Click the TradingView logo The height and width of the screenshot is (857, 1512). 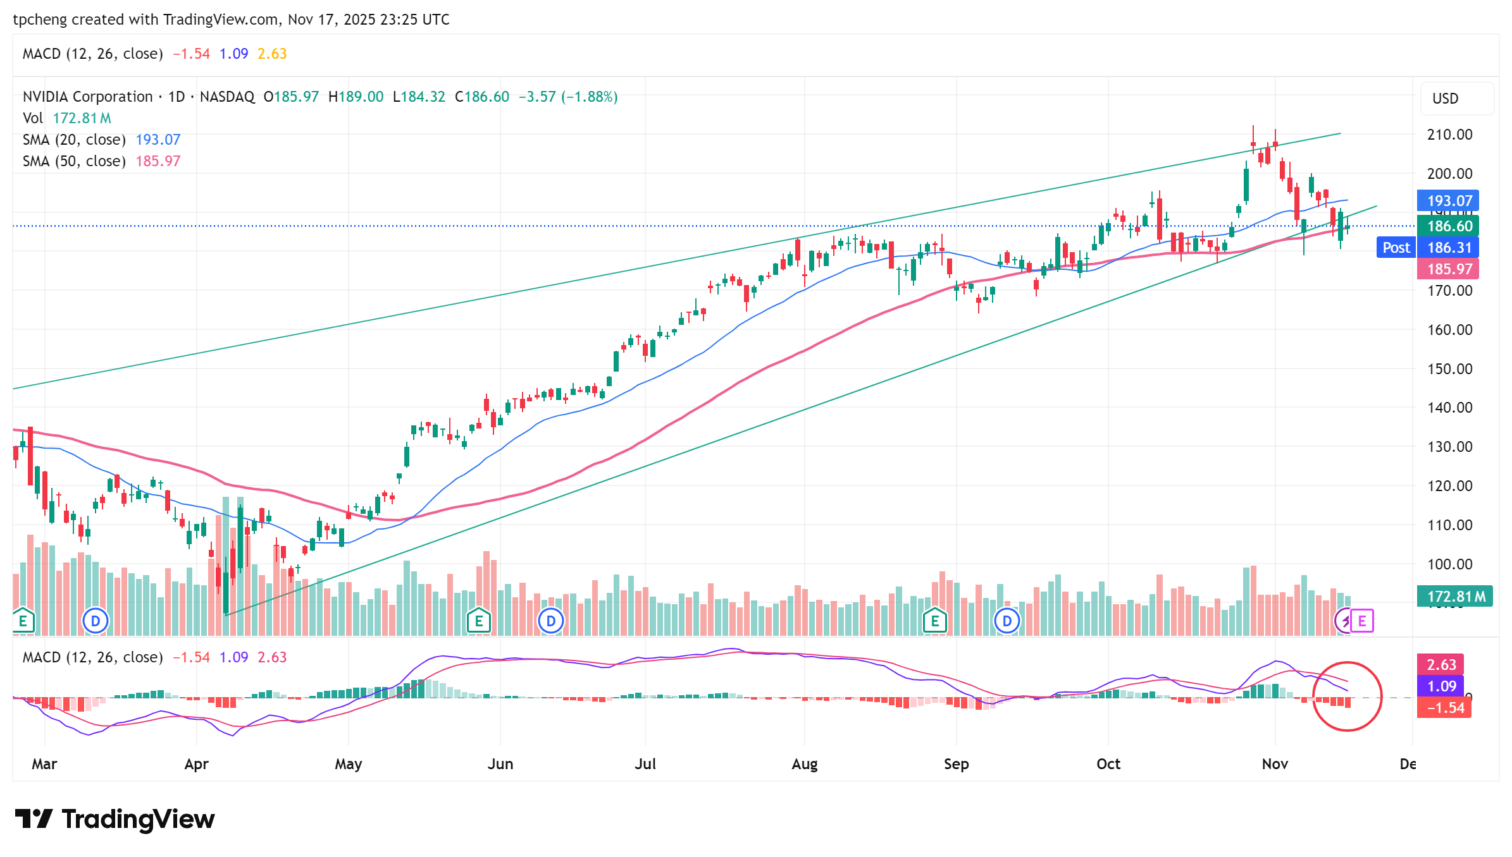(x=115, y=819)
